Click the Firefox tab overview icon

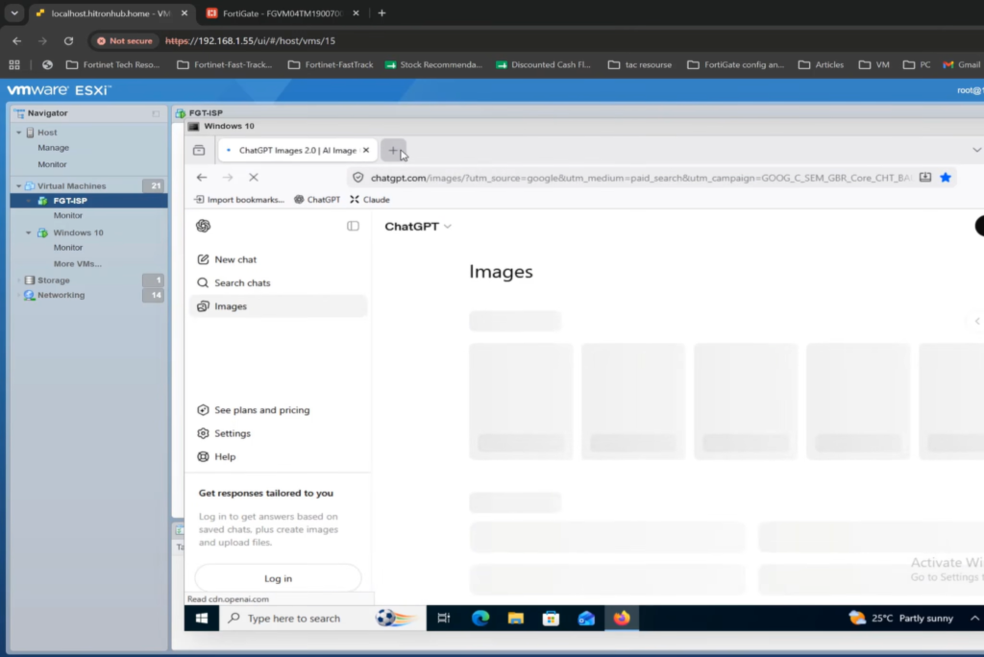tap(199, 151)
